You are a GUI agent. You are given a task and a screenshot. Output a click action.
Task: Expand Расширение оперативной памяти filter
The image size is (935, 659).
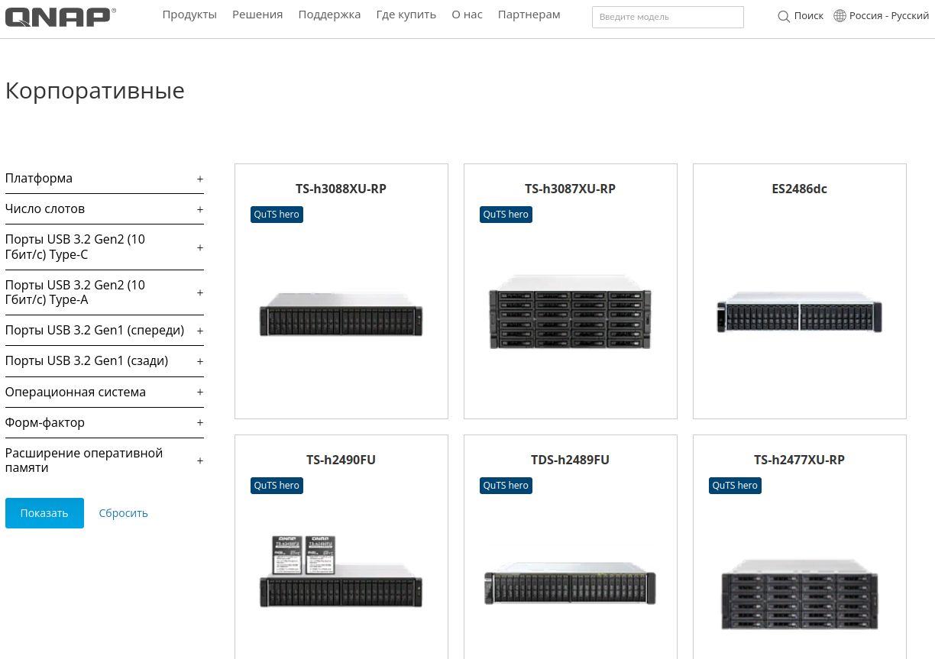click(x=200, y=460)
